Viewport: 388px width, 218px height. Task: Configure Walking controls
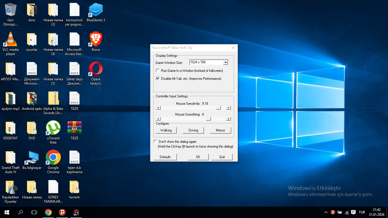point(166,130)
